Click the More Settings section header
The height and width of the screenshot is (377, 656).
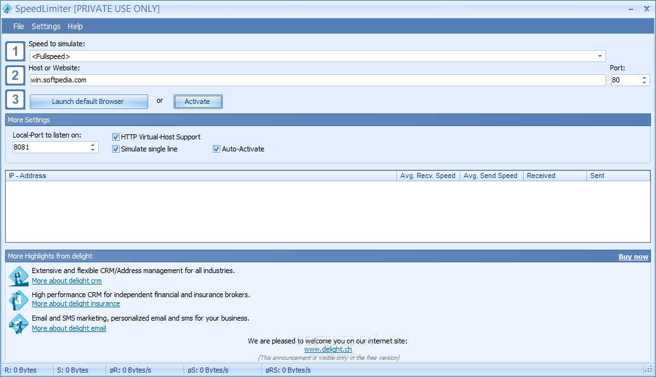coord(328,120)
